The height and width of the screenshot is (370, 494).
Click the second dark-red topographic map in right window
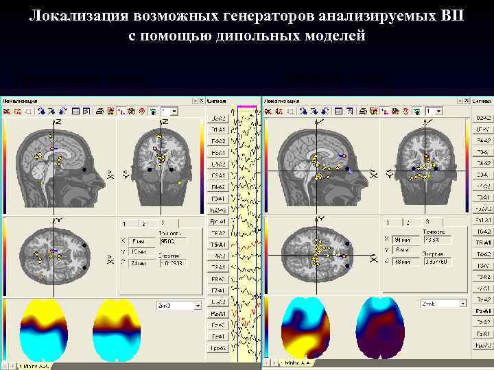[x=380, y=328]
